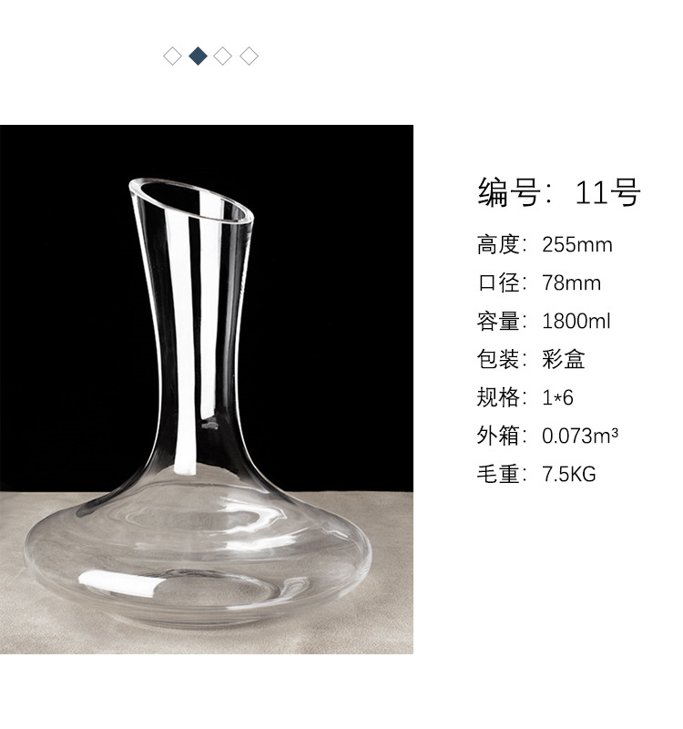Open the glass decanter product photo
683x729 pixels.
click(207, 389)
